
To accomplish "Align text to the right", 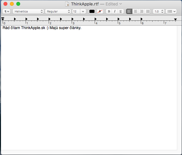I will click(141, 12).
